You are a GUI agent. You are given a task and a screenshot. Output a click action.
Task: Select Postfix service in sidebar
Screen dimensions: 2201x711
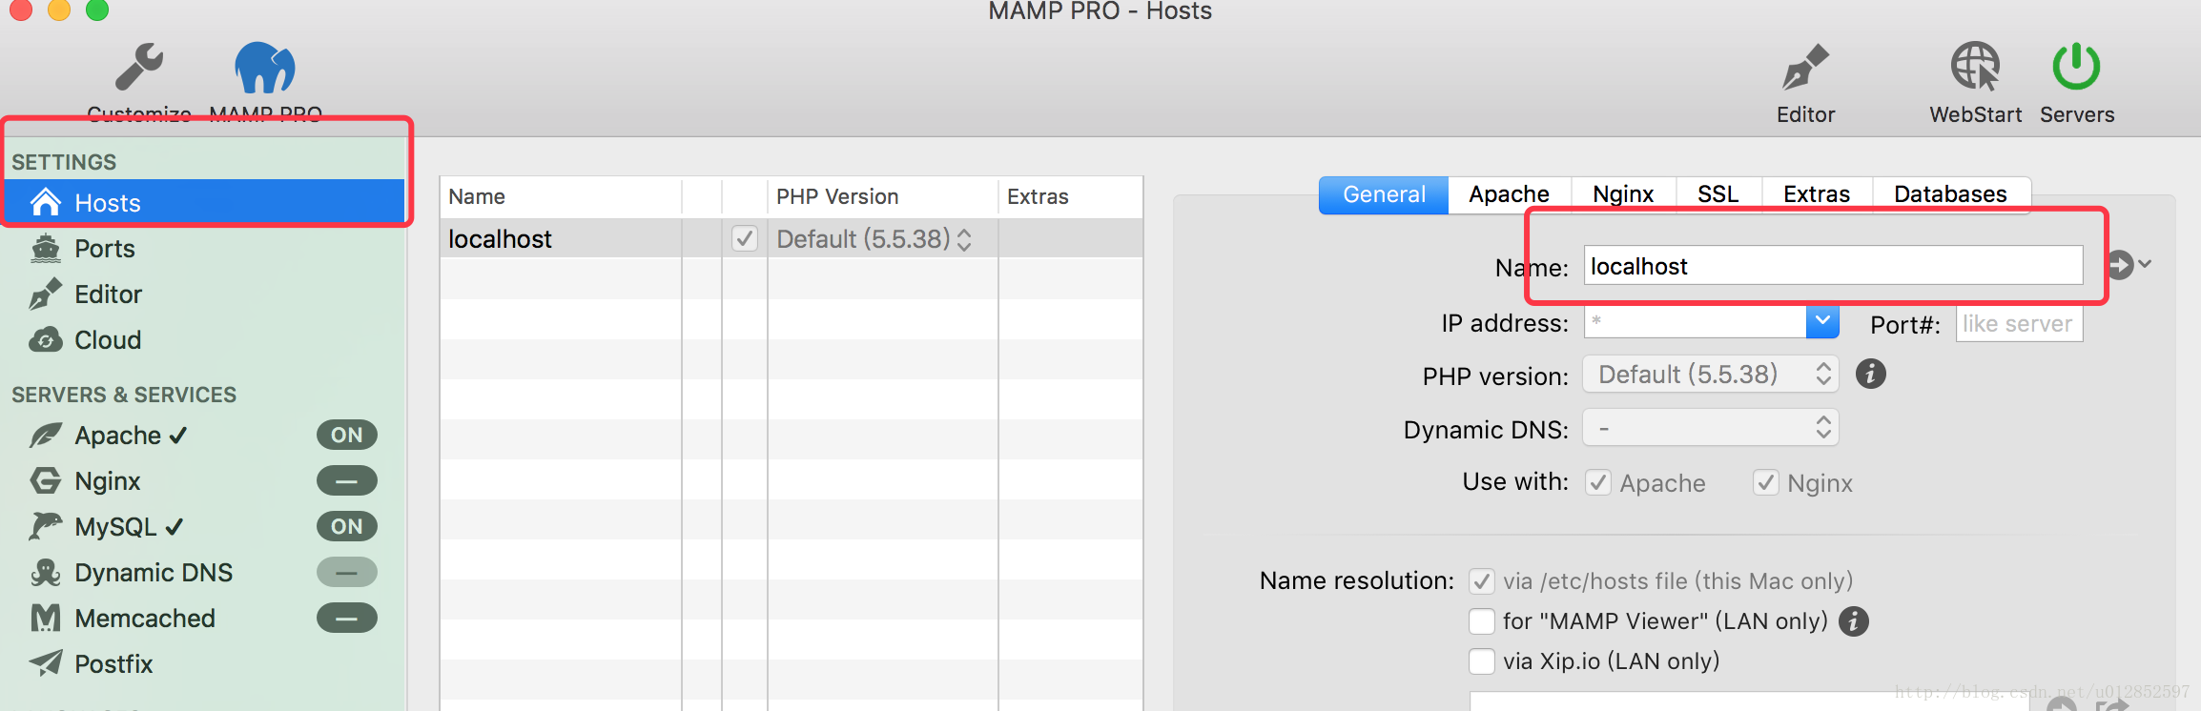coord(113,664)
